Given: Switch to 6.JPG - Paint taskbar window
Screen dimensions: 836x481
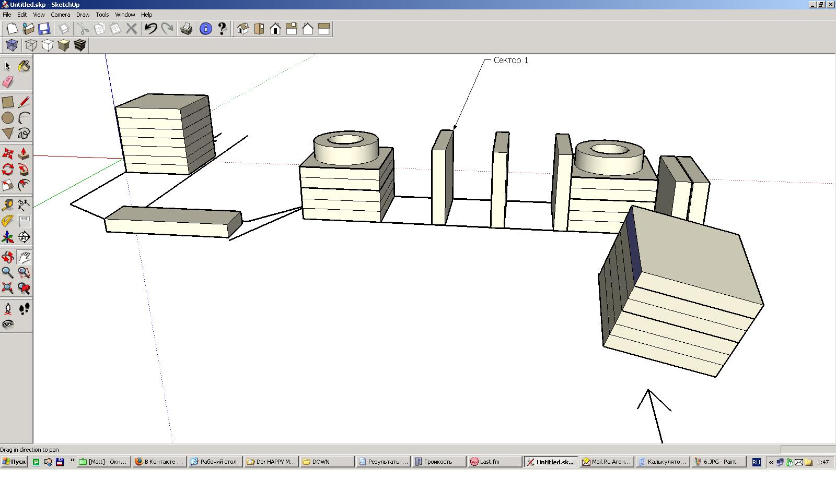Looking at the screenshot, I should click(719, 462).
